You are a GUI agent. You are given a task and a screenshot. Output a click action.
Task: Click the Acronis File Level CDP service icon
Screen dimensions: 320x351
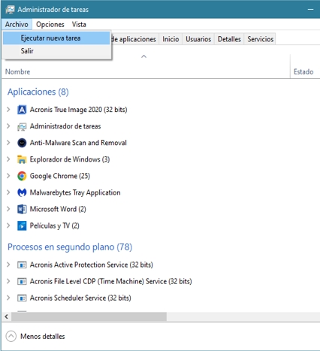coord(22,282)
